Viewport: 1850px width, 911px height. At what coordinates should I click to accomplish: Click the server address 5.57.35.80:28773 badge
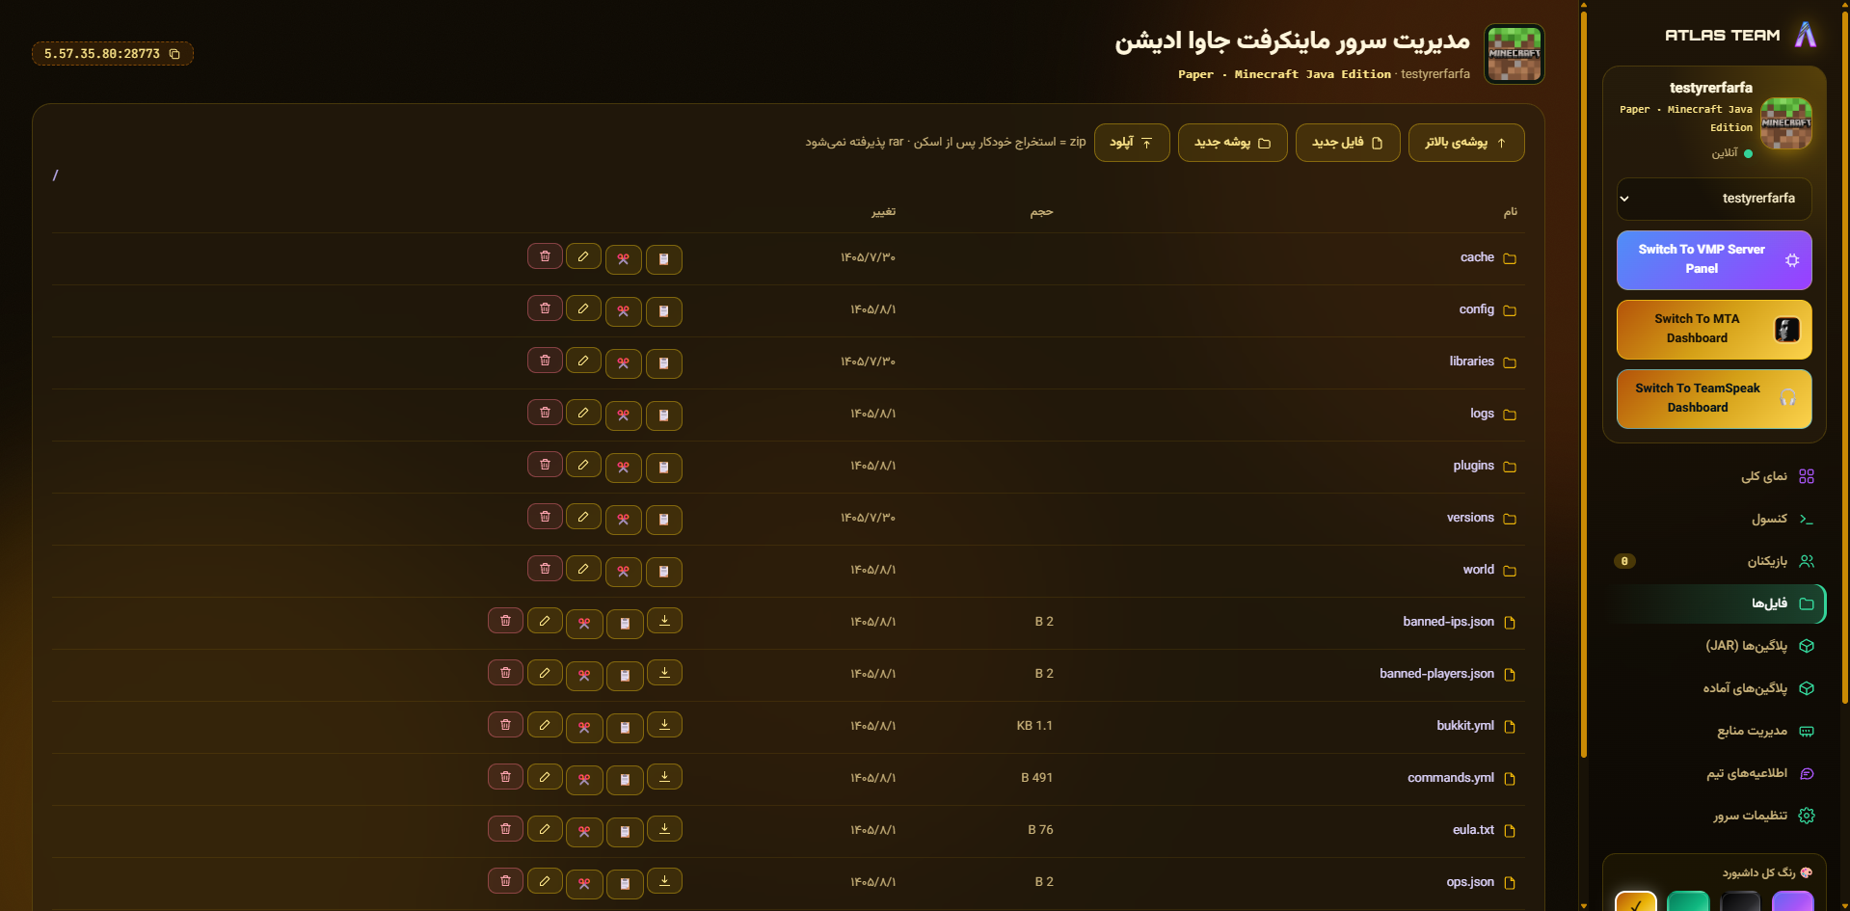113,54
